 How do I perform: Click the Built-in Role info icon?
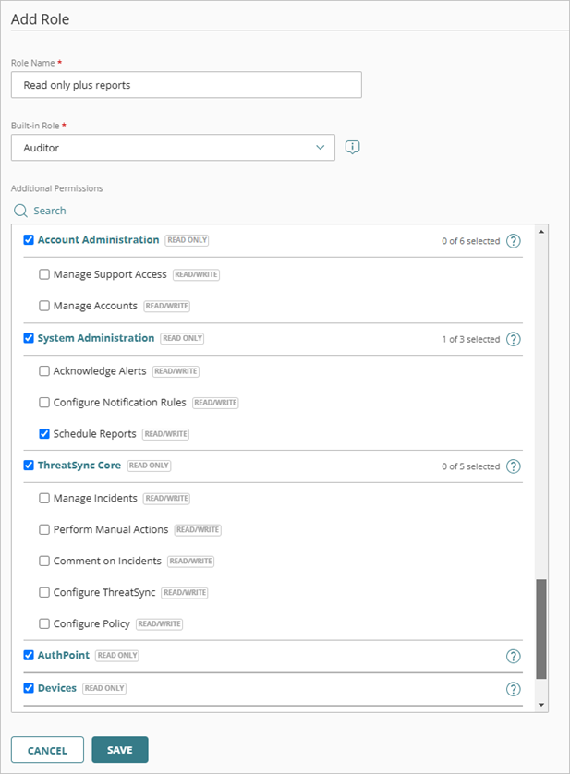(x=352, y=147)
